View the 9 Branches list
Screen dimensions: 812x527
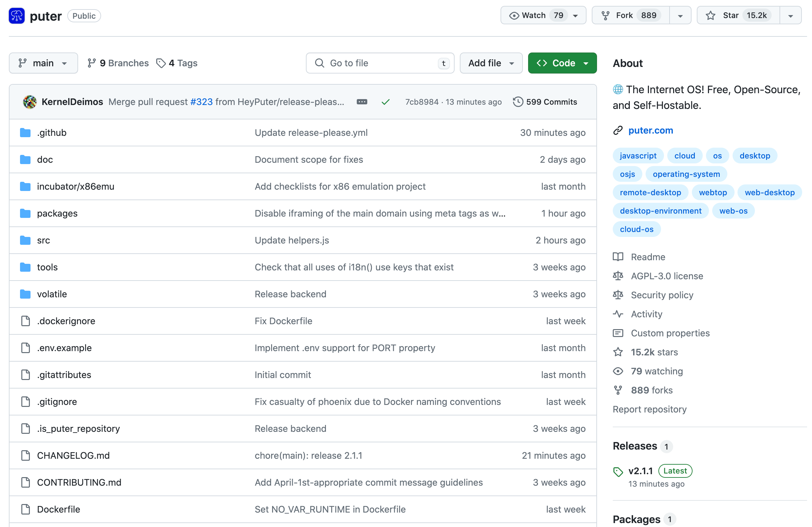pyautogui.click(x=118, y=63)
